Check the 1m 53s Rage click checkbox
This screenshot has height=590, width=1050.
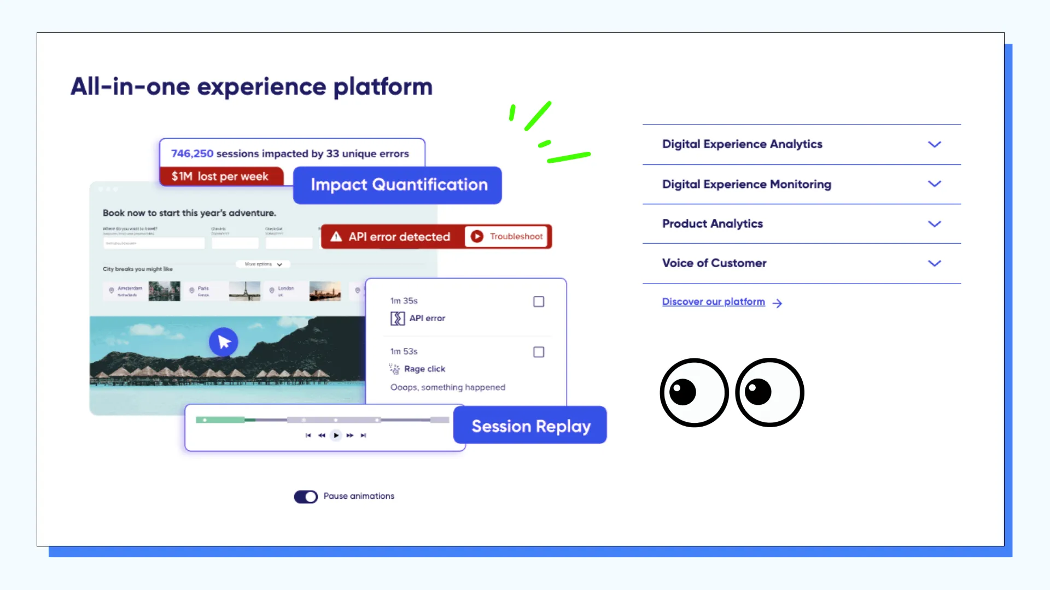click(539, 352)
